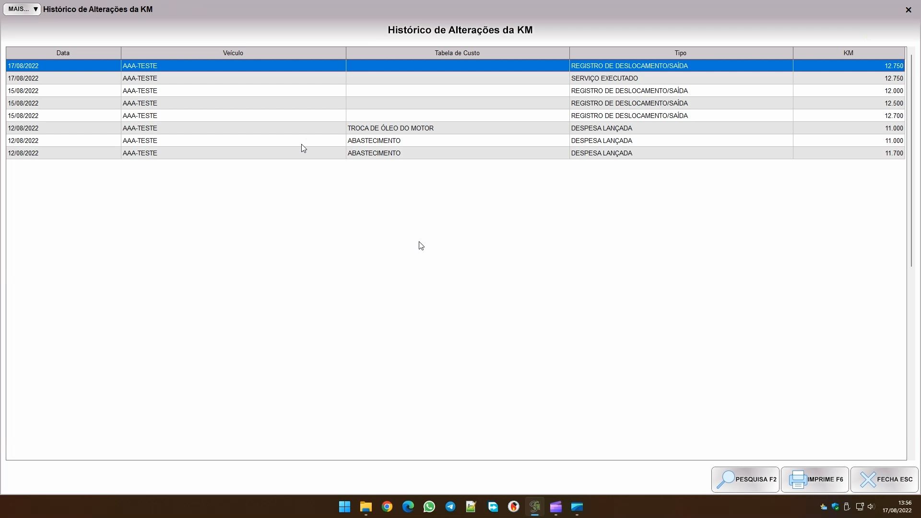Viewport: 921px width, 518px height.
Task: Launch Google Chrome from the taskbar
Action: [387, 507]
